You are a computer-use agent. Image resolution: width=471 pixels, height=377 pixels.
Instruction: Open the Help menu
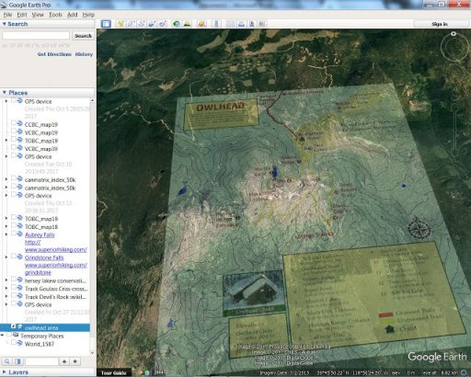(88, 15)
